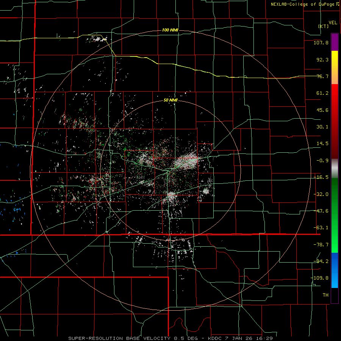Click the 107.8 velocity legend value
This screenshot has height=341, width=341.
click(x=321, y=42)
